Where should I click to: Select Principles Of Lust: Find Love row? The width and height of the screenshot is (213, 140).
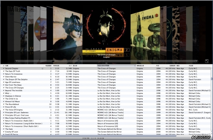106,115
